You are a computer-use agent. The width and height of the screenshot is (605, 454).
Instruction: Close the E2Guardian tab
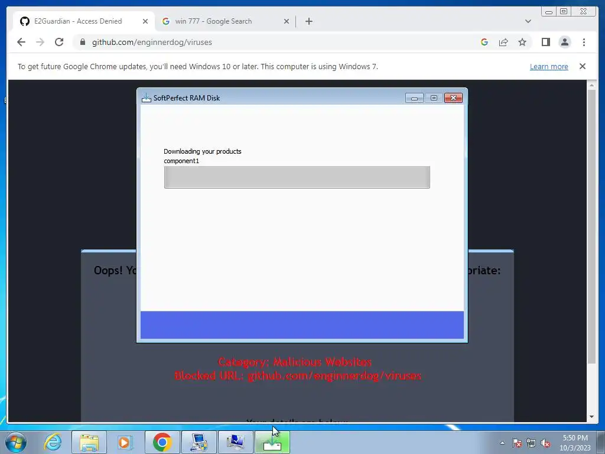tap(145, 21)
